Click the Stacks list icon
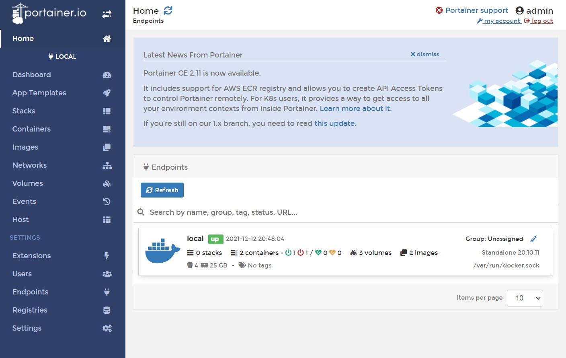Viewport: 566px width, 358px height. tap(107, 111)
